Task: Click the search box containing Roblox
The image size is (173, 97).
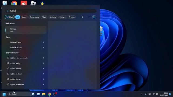Action: pyautogui.click(x=51, y=11)
